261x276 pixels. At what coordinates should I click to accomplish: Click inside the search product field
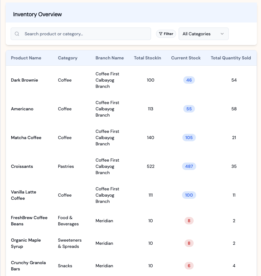point(81,33)
